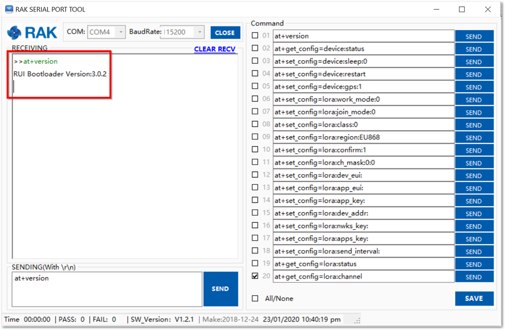
Task: Click the Make:2018-12-24 status text
Action: 231,319
